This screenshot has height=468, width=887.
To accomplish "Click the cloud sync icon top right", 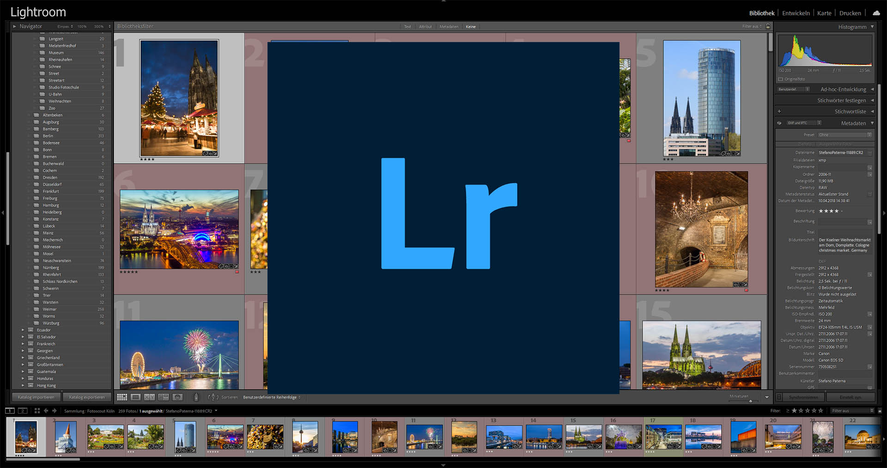I will click(876, 13).
